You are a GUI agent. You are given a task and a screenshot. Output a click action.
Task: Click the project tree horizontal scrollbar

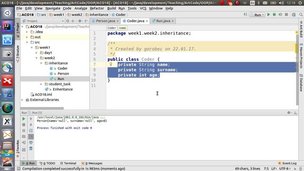coord(42,108)
